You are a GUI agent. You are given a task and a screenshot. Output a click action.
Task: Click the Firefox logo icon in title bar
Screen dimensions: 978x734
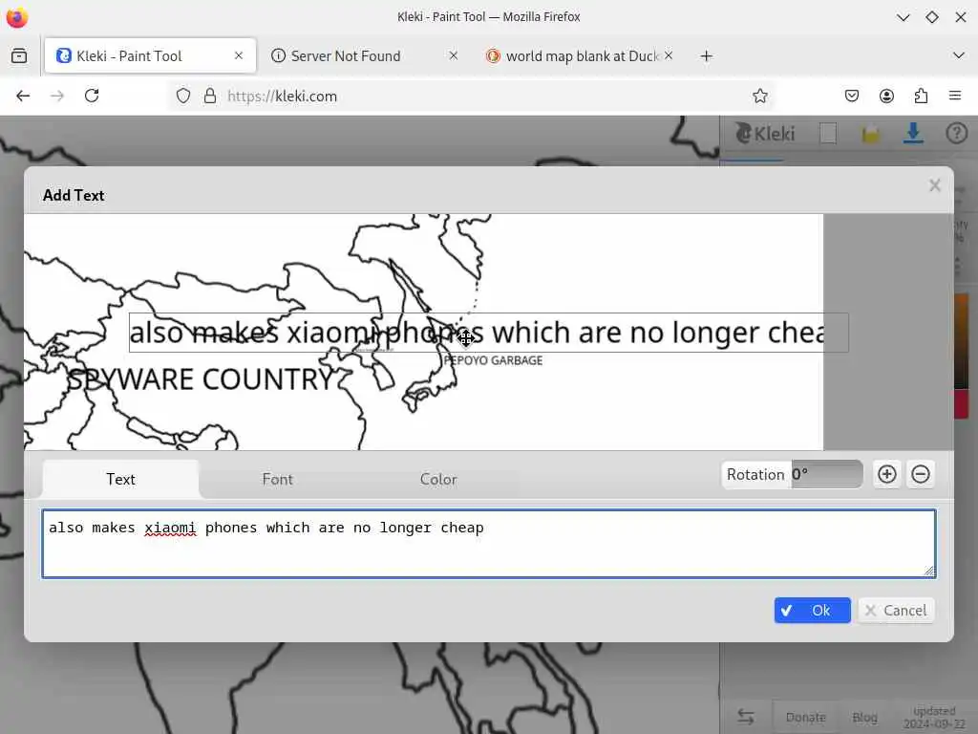coord(17,17)
